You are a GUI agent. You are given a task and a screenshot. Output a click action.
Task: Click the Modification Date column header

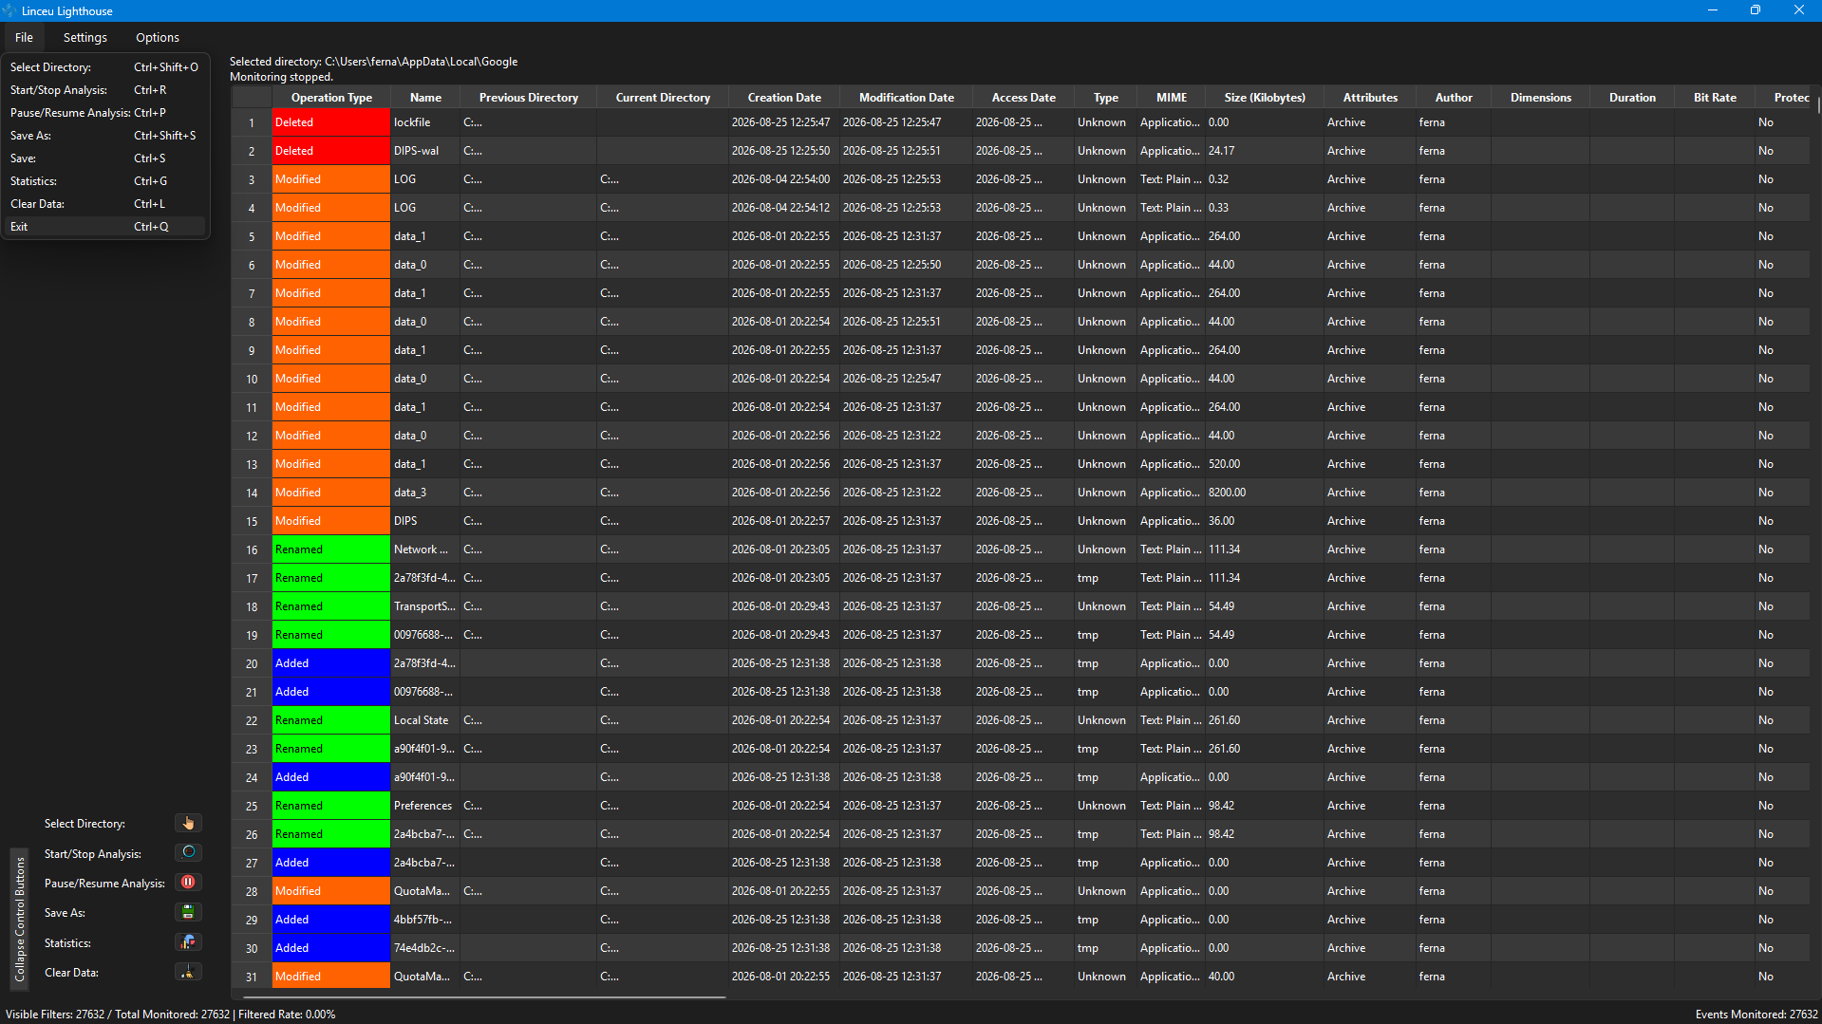907,98
